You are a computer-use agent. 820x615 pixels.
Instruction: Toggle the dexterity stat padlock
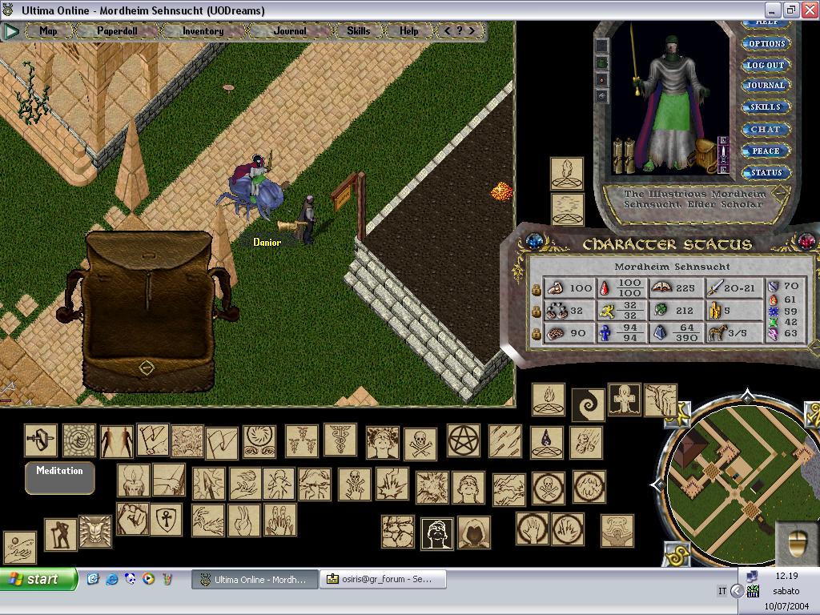(536, 312)
